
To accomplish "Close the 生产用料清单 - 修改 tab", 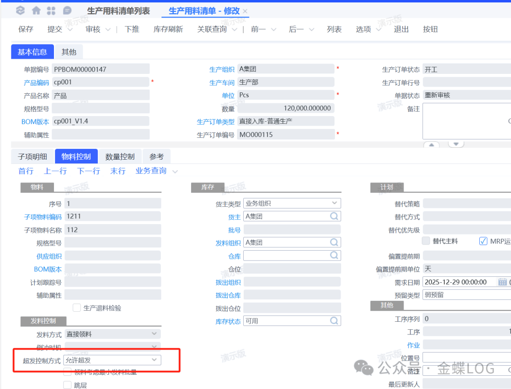I will point(245,11).
